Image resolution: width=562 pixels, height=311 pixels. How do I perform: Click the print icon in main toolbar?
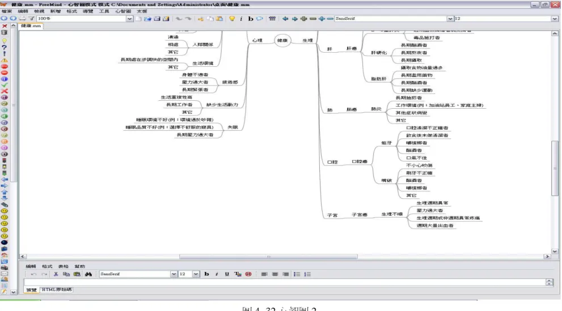click(22, 19)
